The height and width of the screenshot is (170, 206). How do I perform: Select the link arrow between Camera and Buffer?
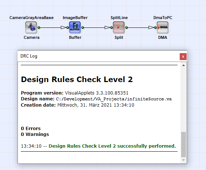64,27
